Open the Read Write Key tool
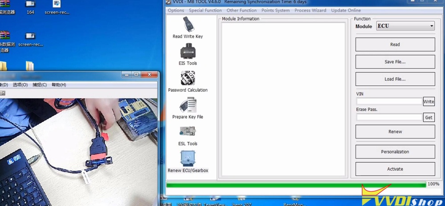The width and height of the screenshot is (445, 206). coord(188,28)
